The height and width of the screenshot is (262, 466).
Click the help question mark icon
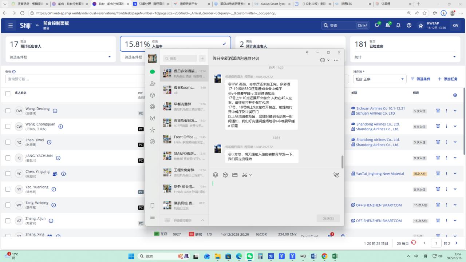pyautogui.click(x=409, y=25)
